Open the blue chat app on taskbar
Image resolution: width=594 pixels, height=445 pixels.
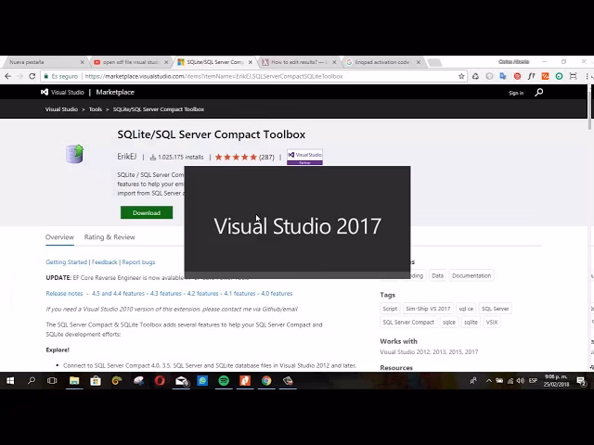coord(202,381)
